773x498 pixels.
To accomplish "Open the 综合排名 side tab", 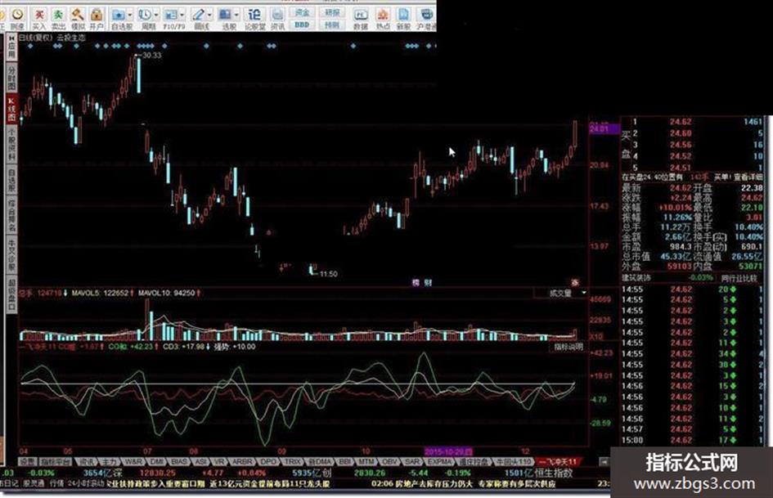I will [x=11, y=215].
